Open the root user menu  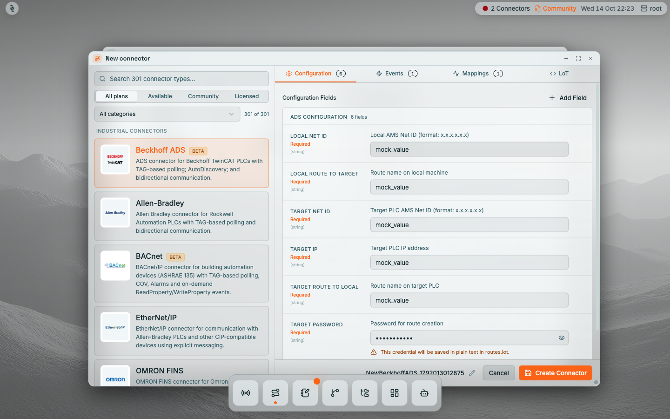coord(651,8)
